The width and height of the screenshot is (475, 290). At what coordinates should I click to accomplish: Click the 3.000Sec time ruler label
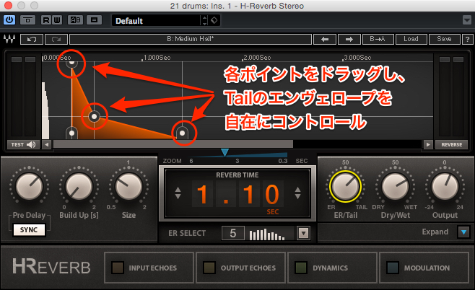(357, 58)
